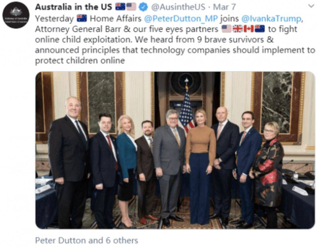The height and width of the screenshot is (250, 317).
Task: Click the Australian flag emoji before Home Affairs
Action: [82, 19]
